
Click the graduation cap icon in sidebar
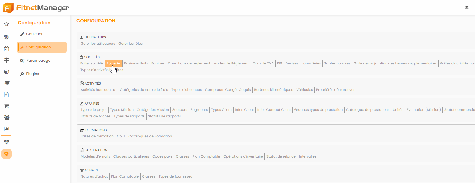(7, 83)
